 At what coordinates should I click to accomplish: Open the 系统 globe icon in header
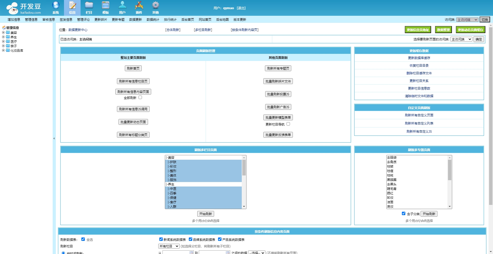pos(56,6)
